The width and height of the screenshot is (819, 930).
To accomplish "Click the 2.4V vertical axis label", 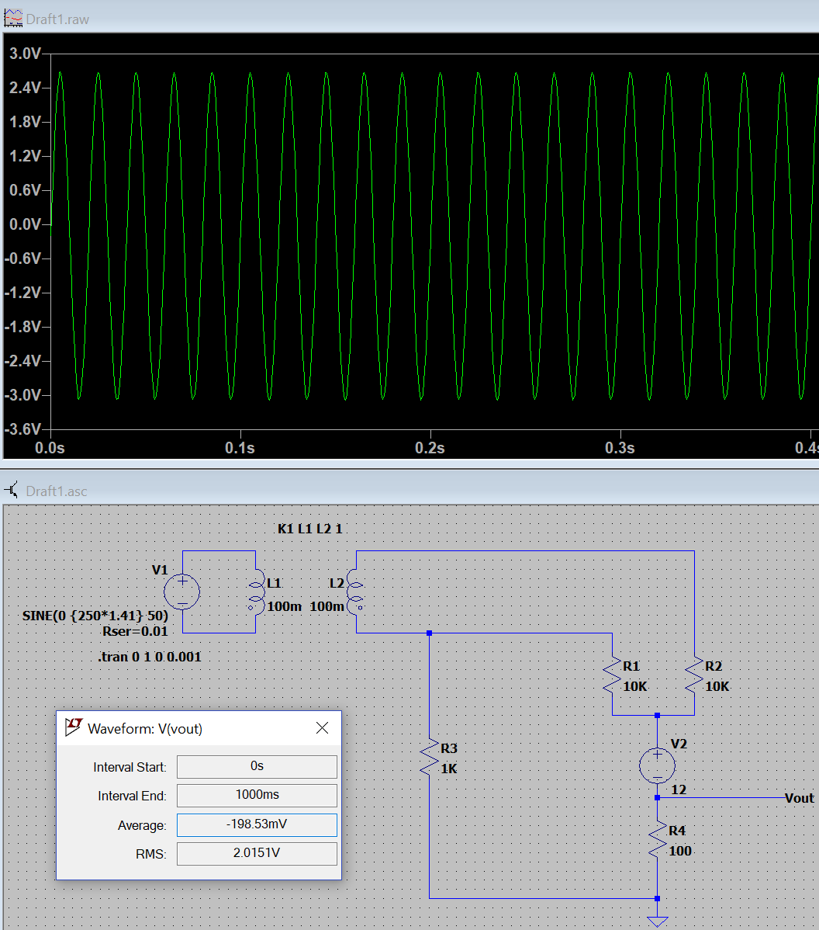I will (25, 88).
